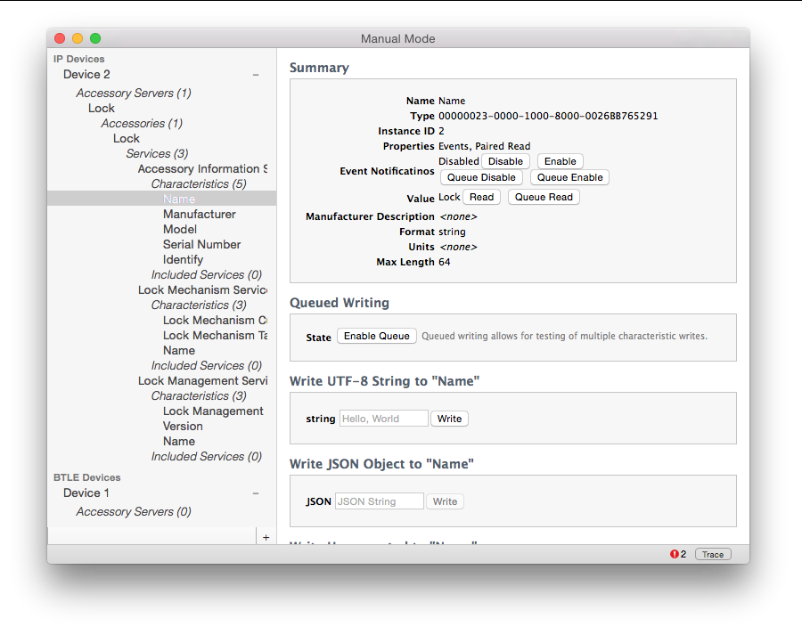
Task: Collapse Device 1 with its minus icon
Action: point(256,493)
